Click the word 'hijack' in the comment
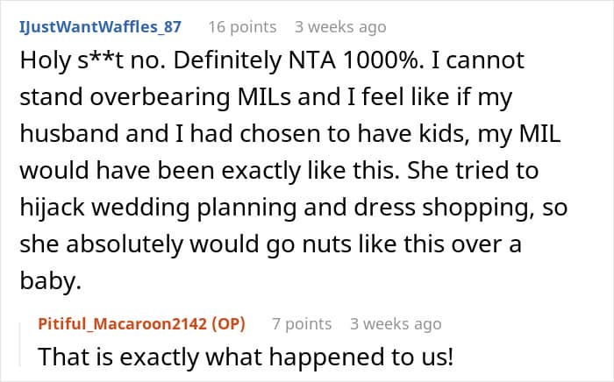Viewport: 614px width, 382px height. click(x=52, y=208)
